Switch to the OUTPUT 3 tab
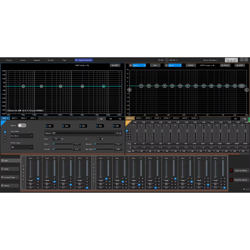 [148, 118]
